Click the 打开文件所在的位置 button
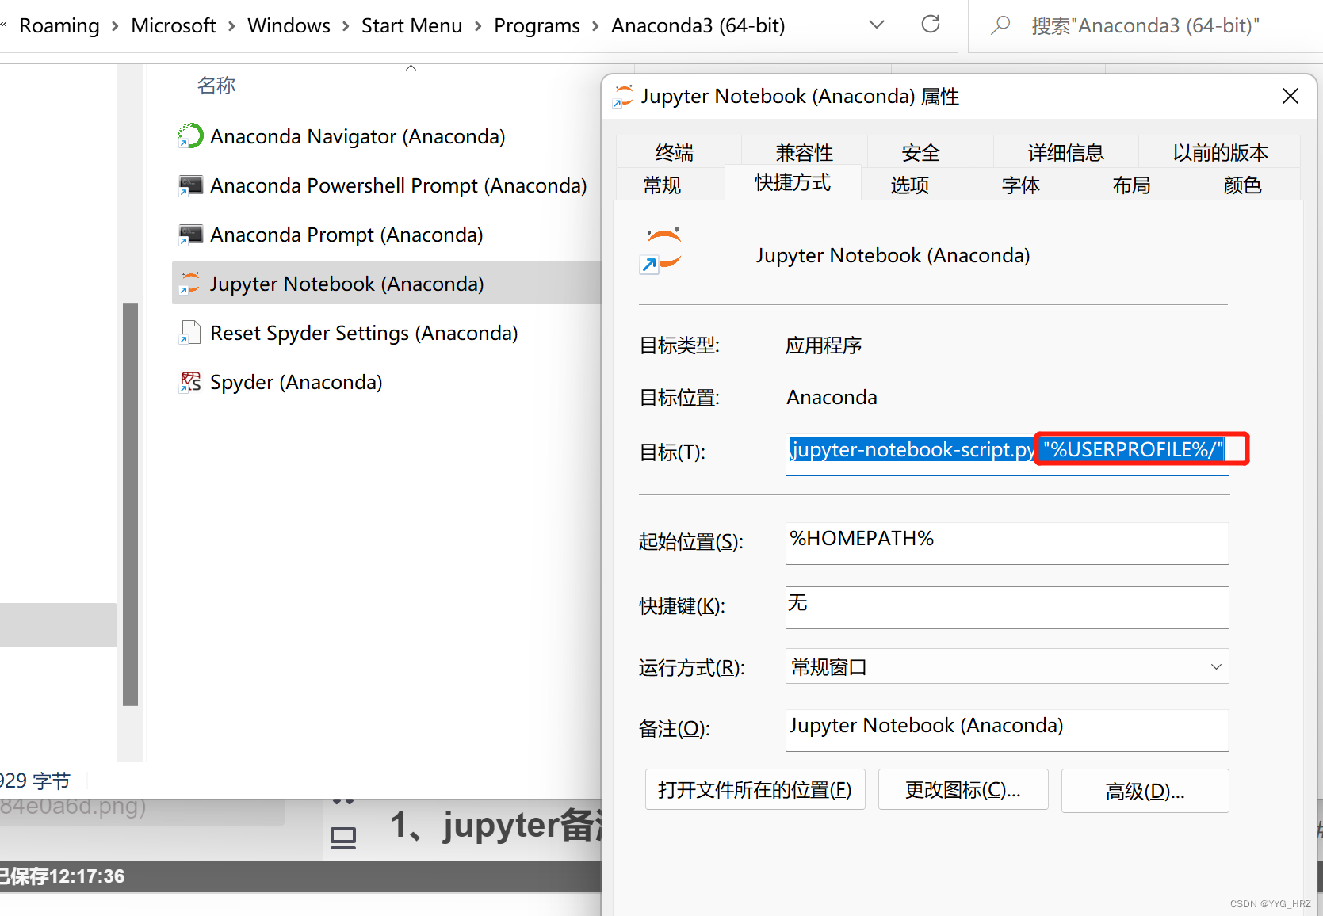The image size is (1323, 916). pos(755,790)
